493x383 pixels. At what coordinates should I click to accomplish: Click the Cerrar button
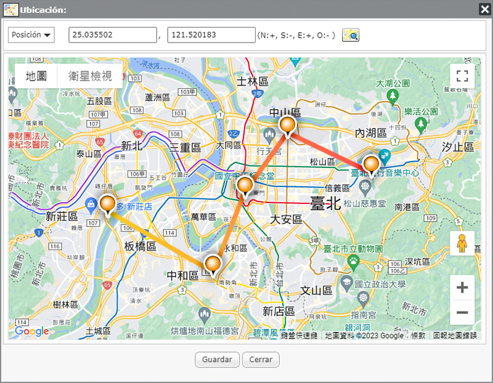[261, 360]
